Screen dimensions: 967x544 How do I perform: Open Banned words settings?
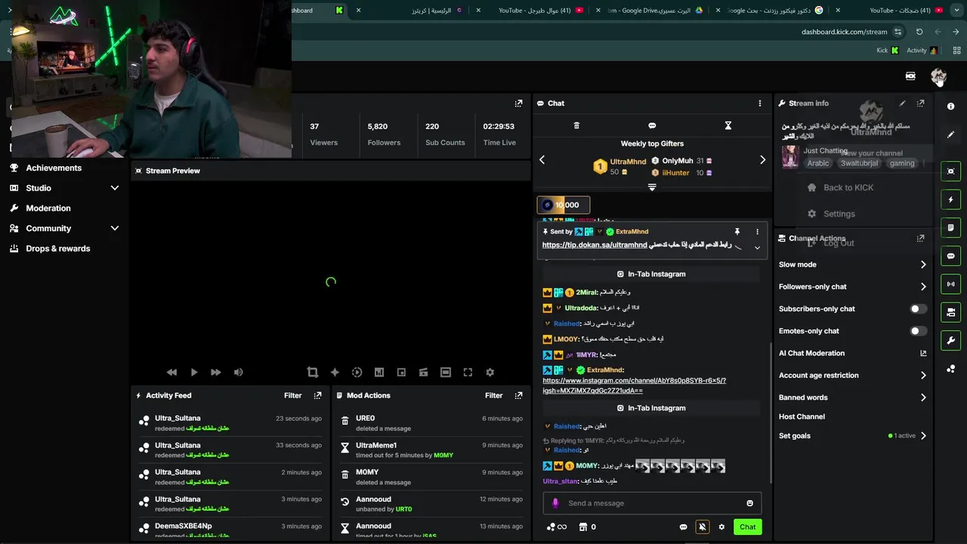pos(853,397)
